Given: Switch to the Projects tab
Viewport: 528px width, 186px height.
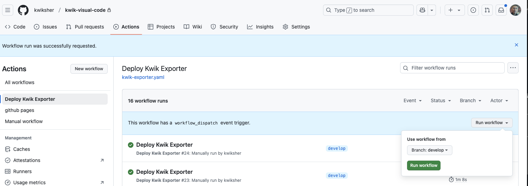Looking at the screenshot, I should 161,27.
